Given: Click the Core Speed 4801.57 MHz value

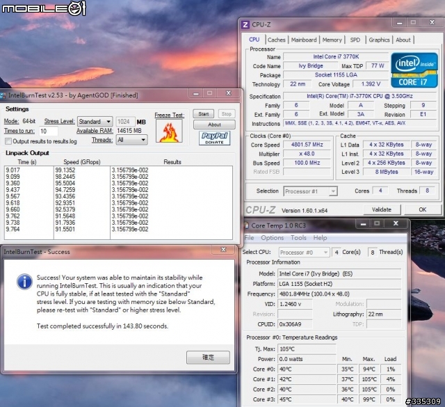Looking at the screenshot, I should click(x=307, y=145).
